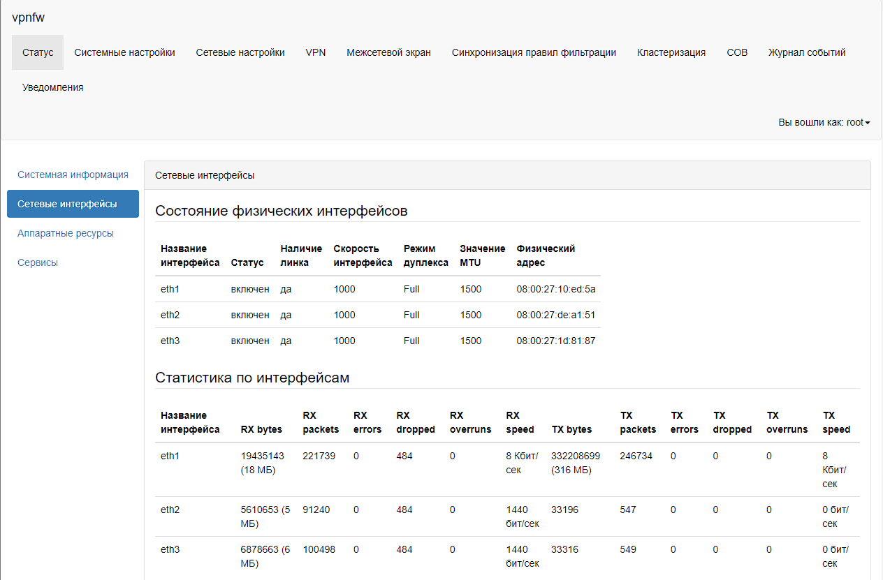Open the Уведомления page

[x=52, y=87]
